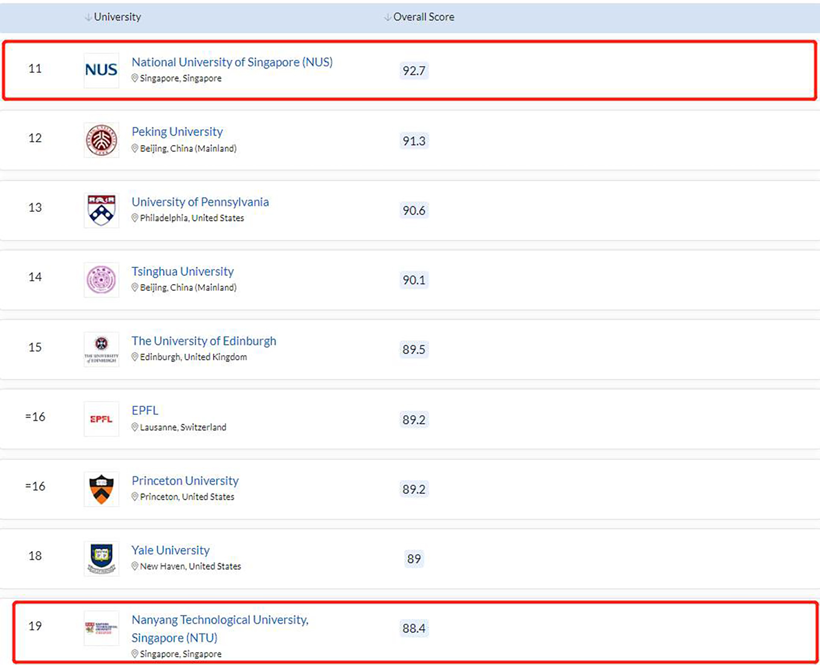Click the 89 score for Yale
Screen dimensions: 820x665
[x=414, y=559]
